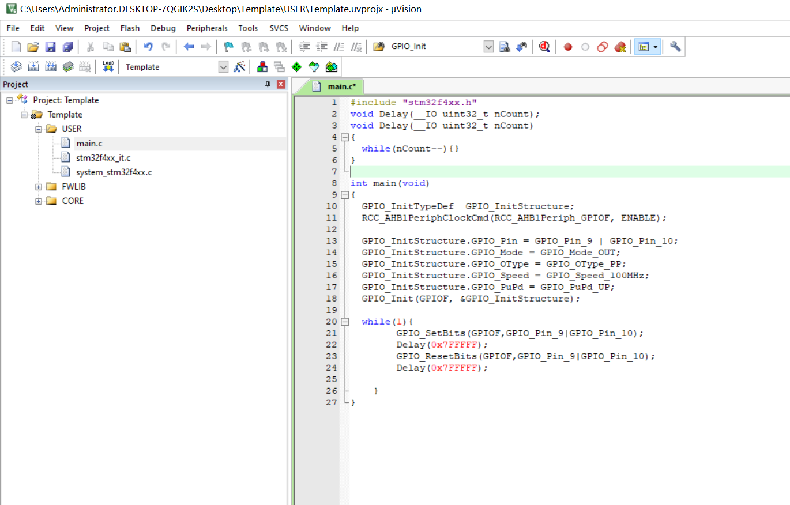Viewport: 790px width, 505px height.
Task: Open the Help menu
Action: point(350,28)
